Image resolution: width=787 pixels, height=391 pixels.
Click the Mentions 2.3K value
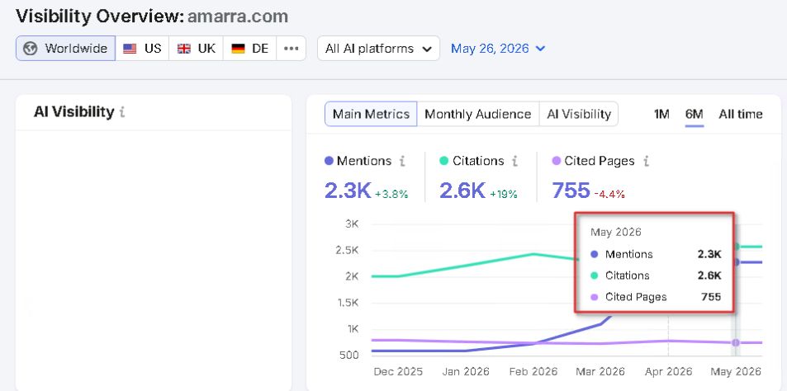348,191
